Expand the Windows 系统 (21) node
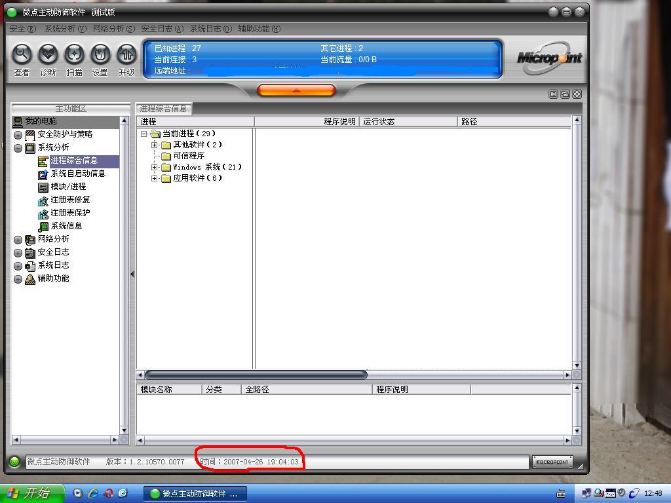671x503 pixels. (155, 167)
